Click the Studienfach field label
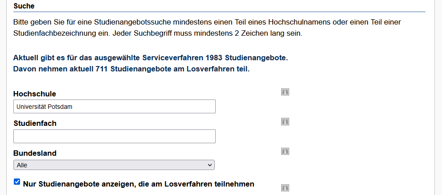 35,123
